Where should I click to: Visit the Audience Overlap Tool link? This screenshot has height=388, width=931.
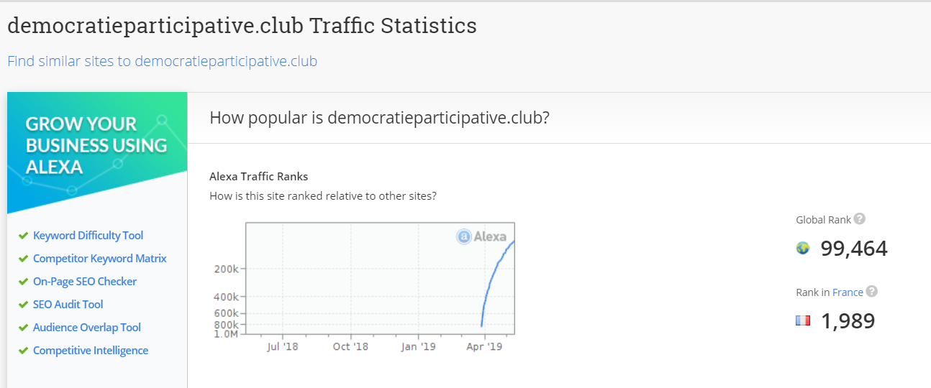tap(86, 328)
